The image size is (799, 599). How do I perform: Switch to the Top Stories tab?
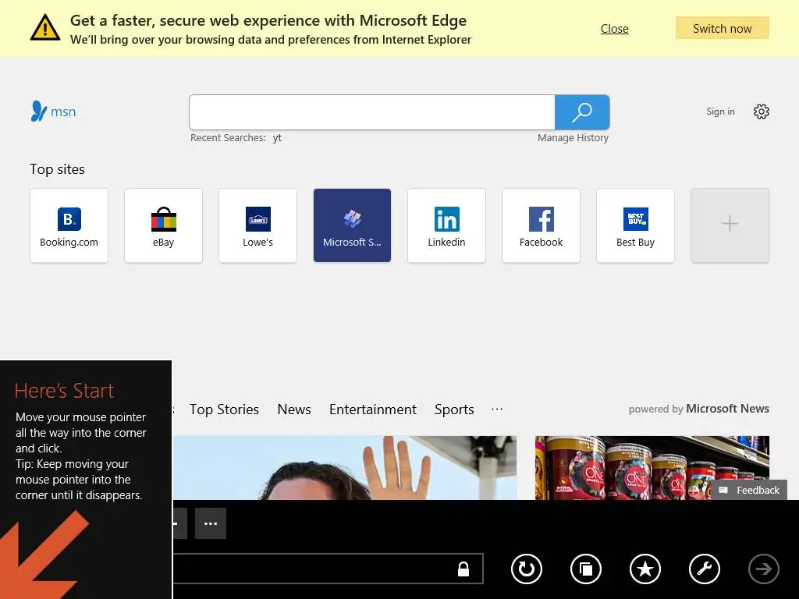click(224, 409)
